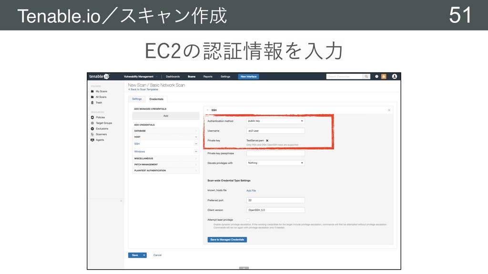Collapse the left sidebar handle
Screen dimensions: 488x274
[x=121, y=201]
